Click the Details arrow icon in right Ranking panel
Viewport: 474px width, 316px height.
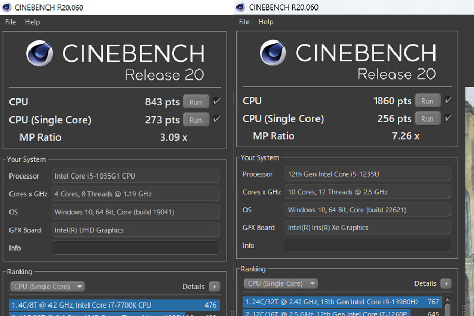point(446,283)
